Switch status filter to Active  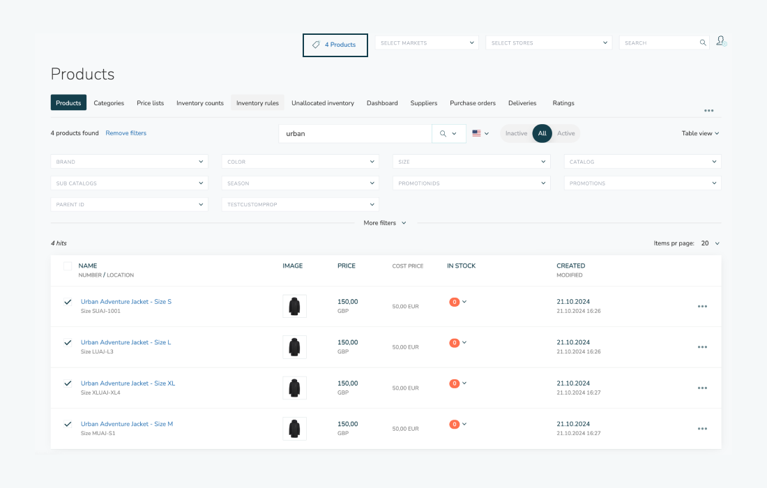[x=565, y=133]
